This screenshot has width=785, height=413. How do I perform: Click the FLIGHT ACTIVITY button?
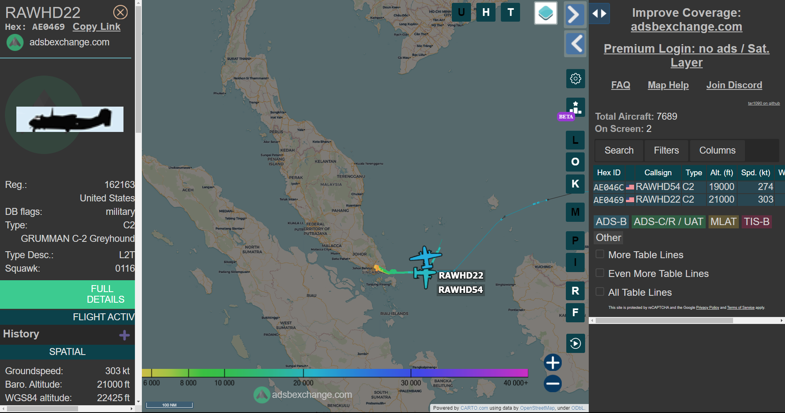67,317
